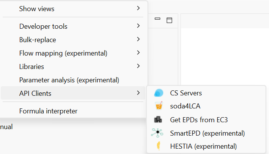
Task: Click the CS Servers cloud icon
Action: [x=159, y=93]
